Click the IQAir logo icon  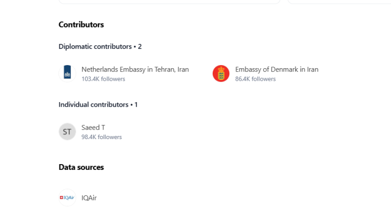tap(67, 198)
